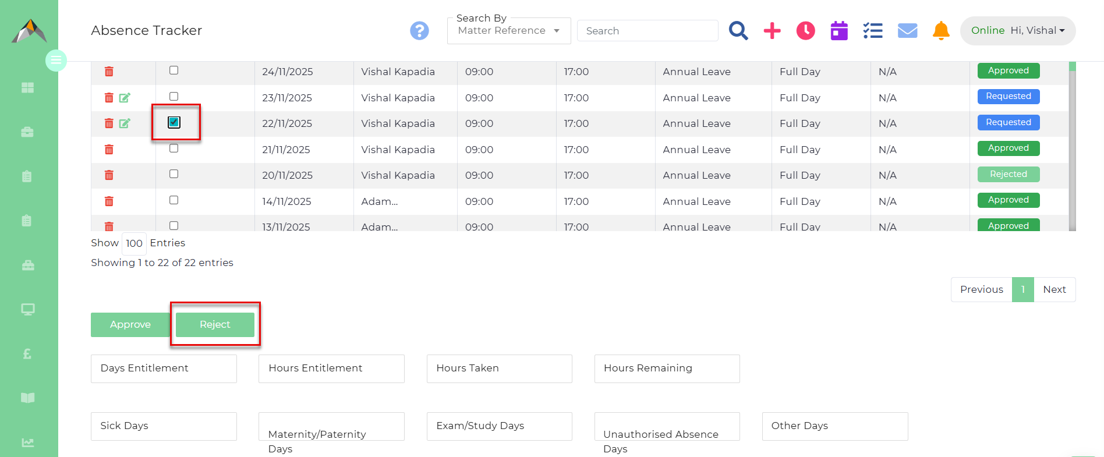Open the mail envelope icon
The image size is (1104, 457).
908,31
